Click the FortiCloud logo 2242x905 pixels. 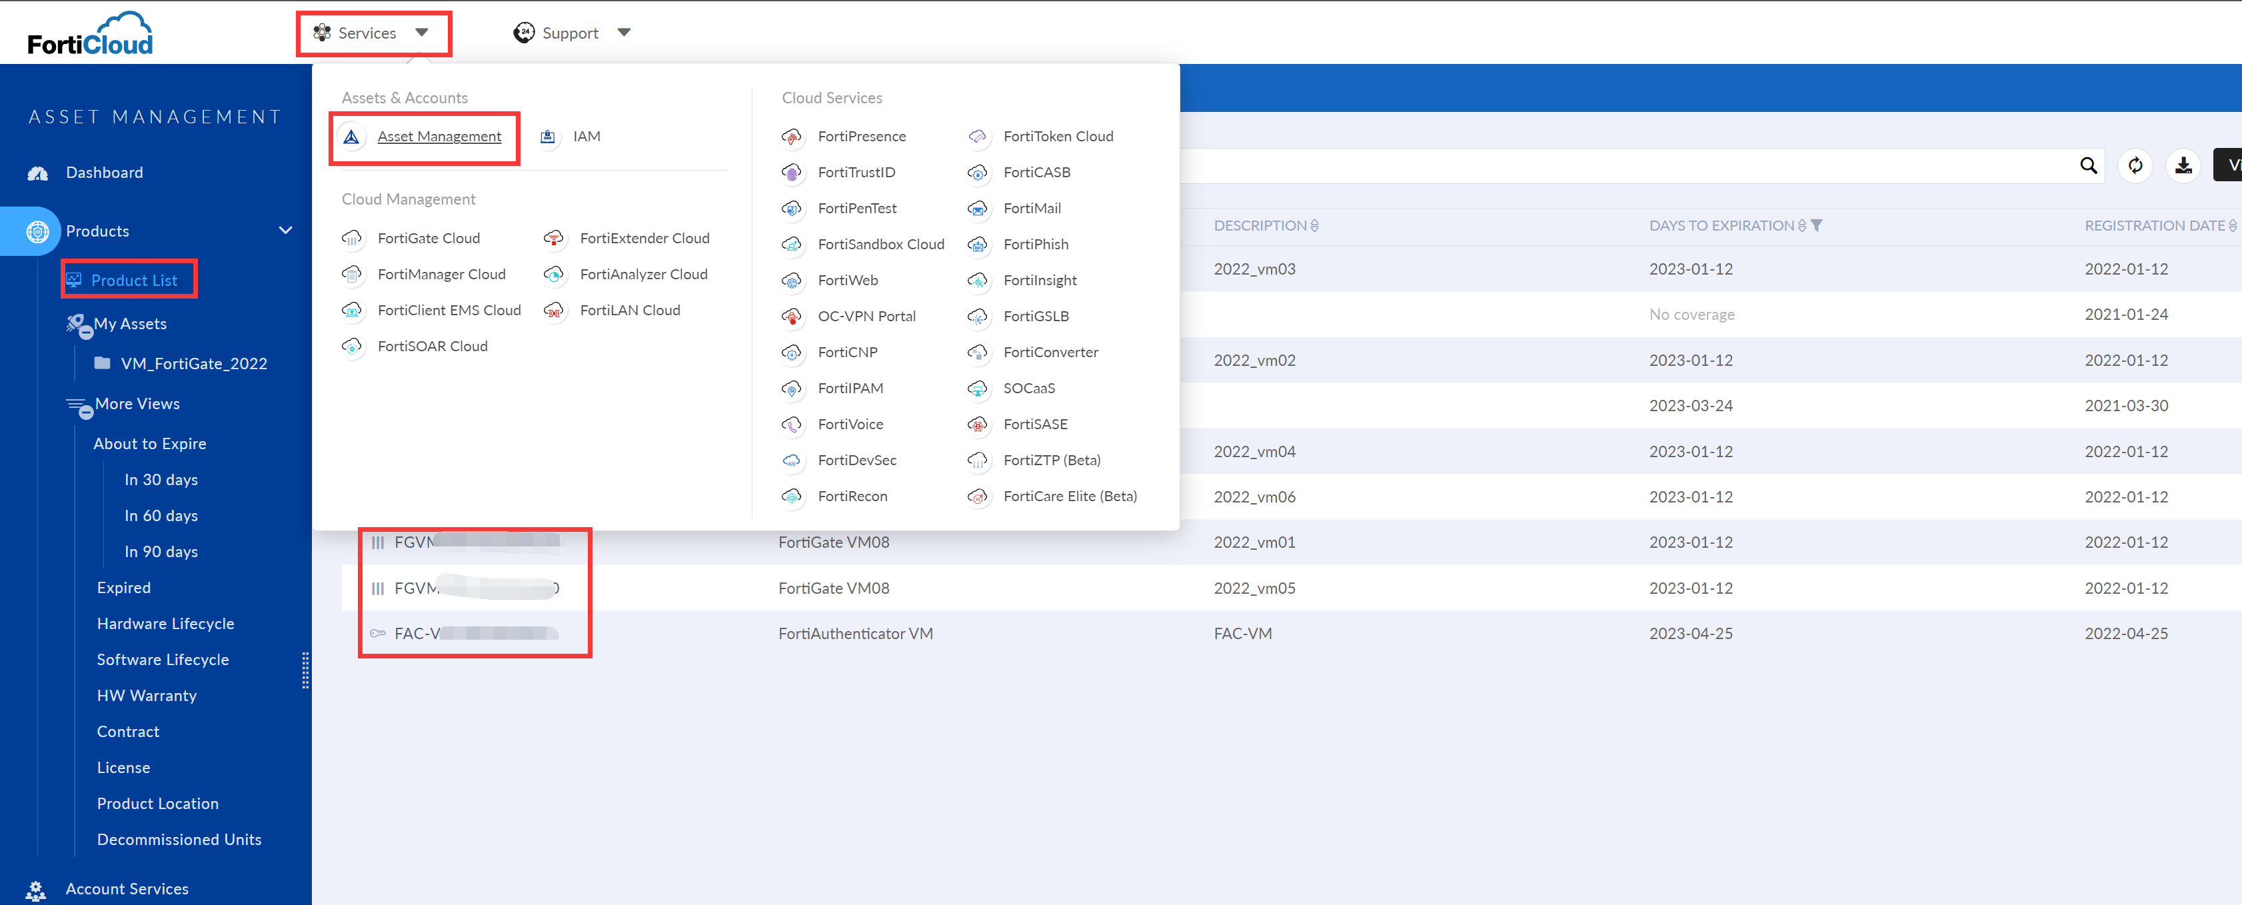(x=90, y=33)
